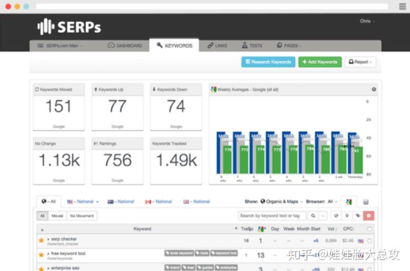
Task: Switch to the Dashboard tab
Action: click(125, 45)
